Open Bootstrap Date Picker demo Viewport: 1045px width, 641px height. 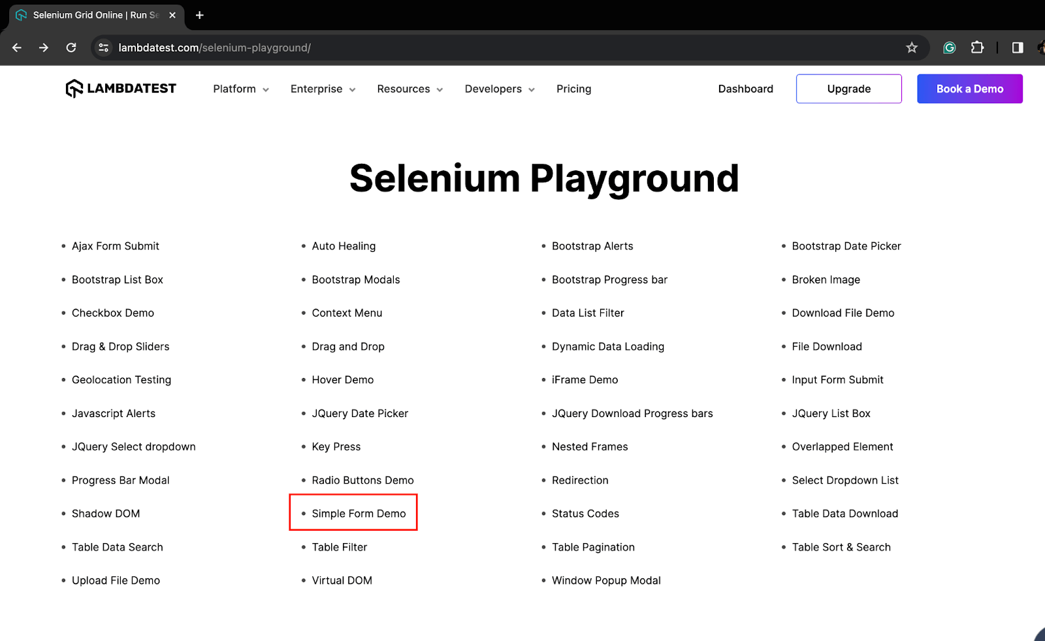[846, 246]
